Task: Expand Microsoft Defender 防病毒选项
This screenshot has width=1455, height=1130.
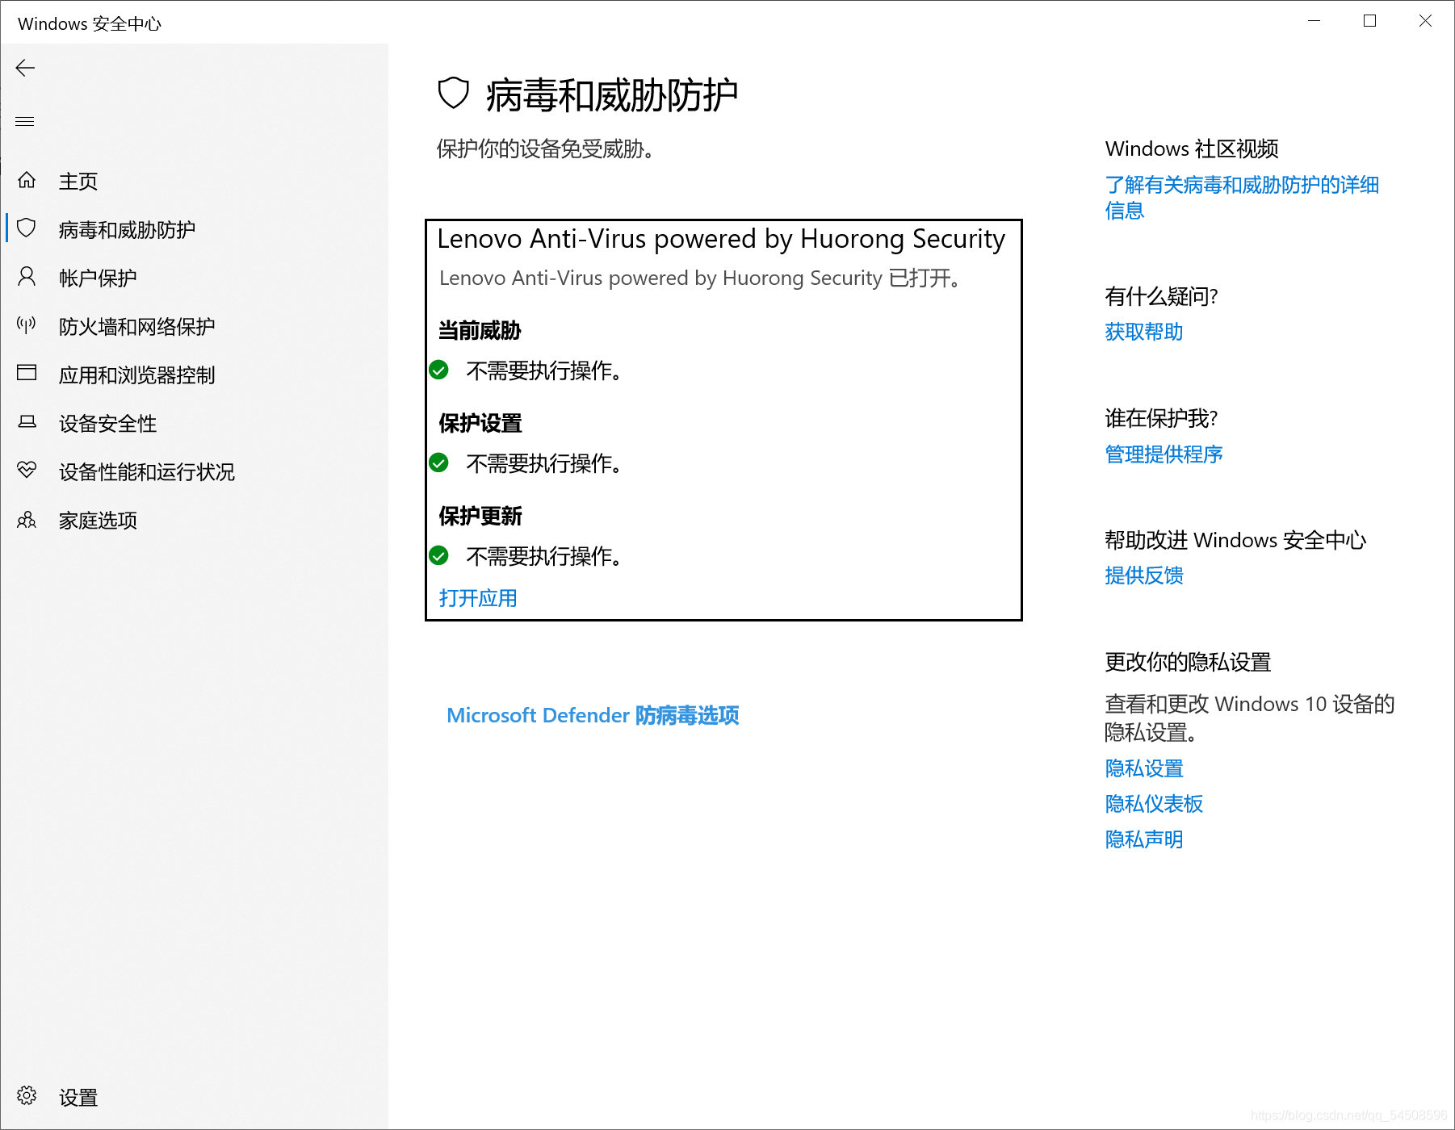Action: [593, 715]
